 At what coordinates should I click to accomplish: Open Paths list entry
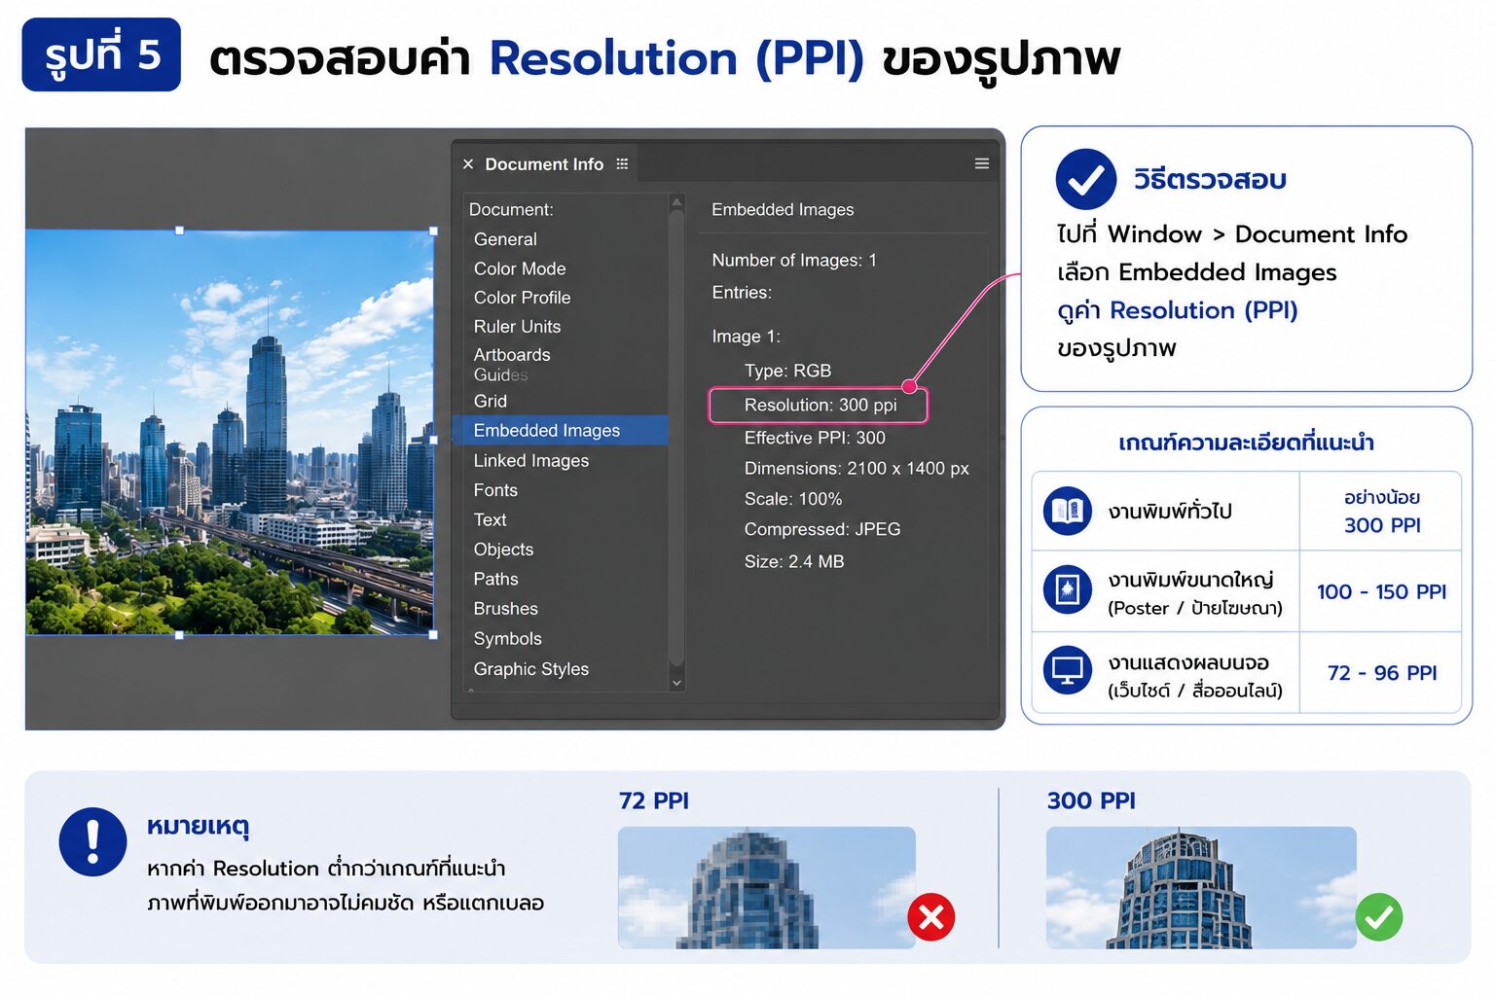pyautogui.click(x=495, y=579)
